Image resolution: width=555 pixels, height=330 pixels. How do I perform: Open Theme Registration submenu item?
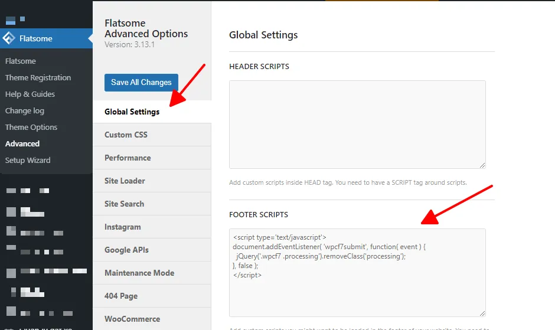coord(38,77)
